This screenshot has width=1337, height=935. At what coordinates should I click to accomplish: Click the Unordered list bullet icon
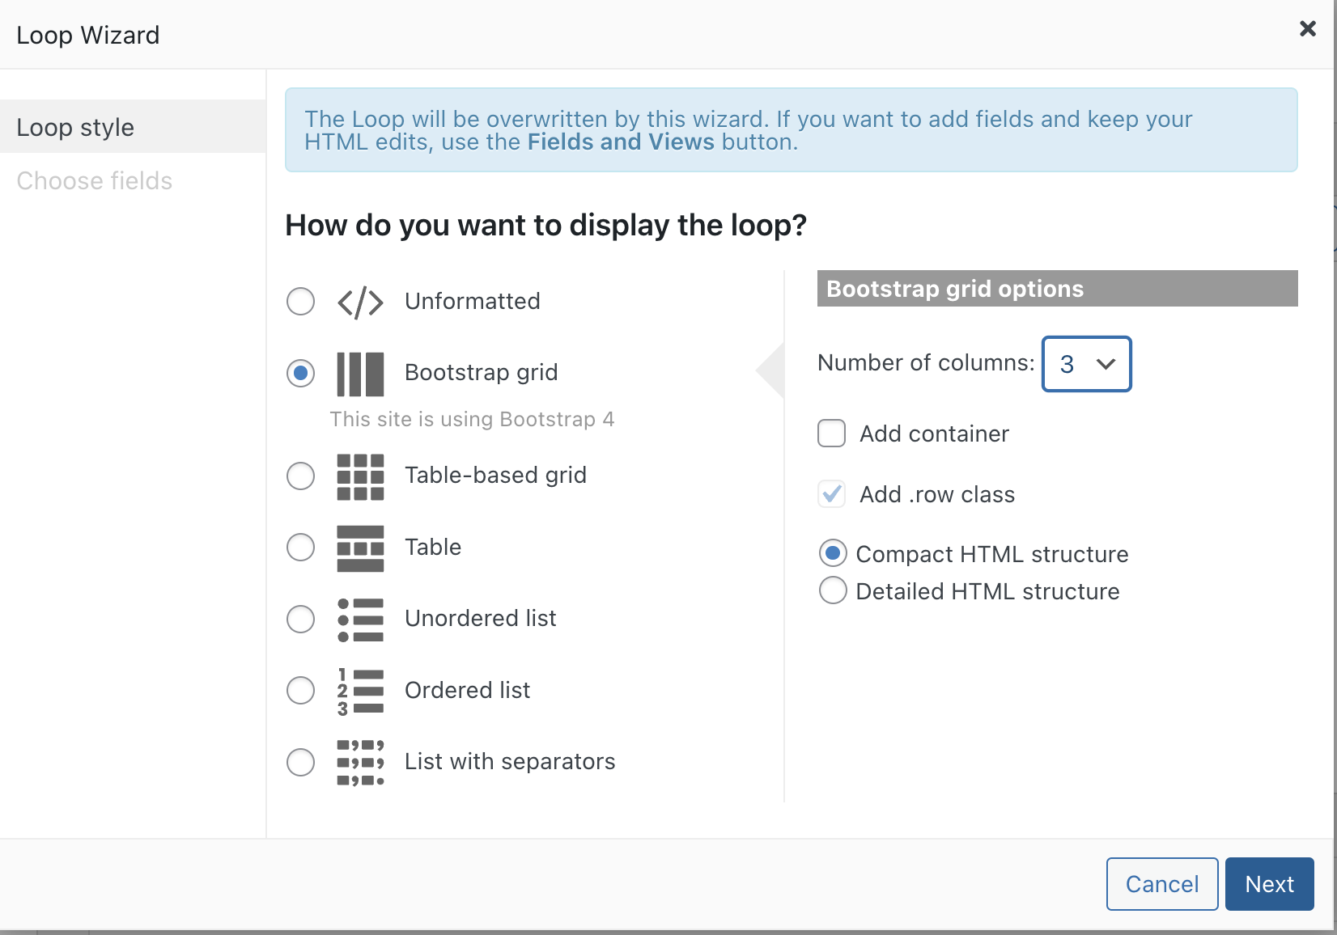pos(360,620)
